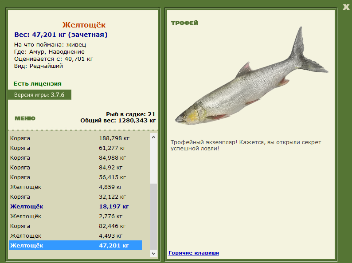The width and height of the screenshot is (352, 263).
Task: Click the Общий вес: 1280,343 кг total
Action: coord(118,121)
